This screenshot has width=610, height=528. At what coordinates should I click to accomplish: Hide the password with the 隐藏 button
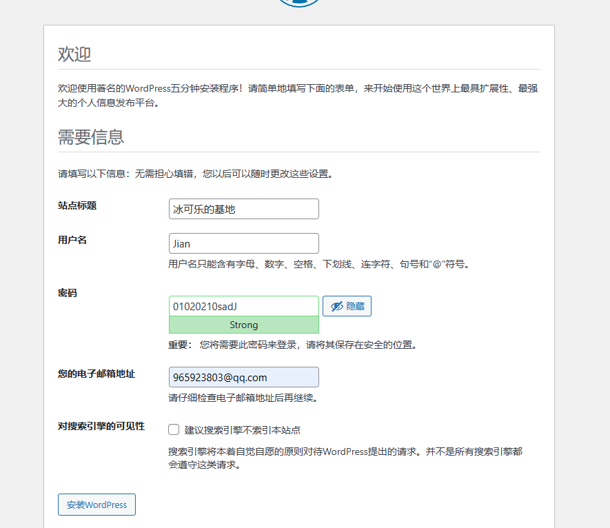click(x=347, y=306)
